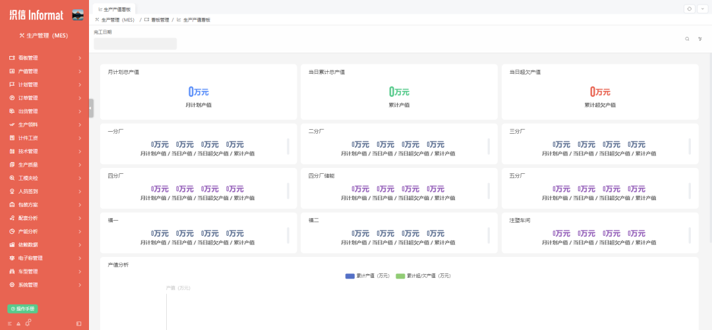The height and width of the screenshot is (330, 712).
Task: Click the warning triangle icon at sidebar bottom
Action: tap(18, 323)
